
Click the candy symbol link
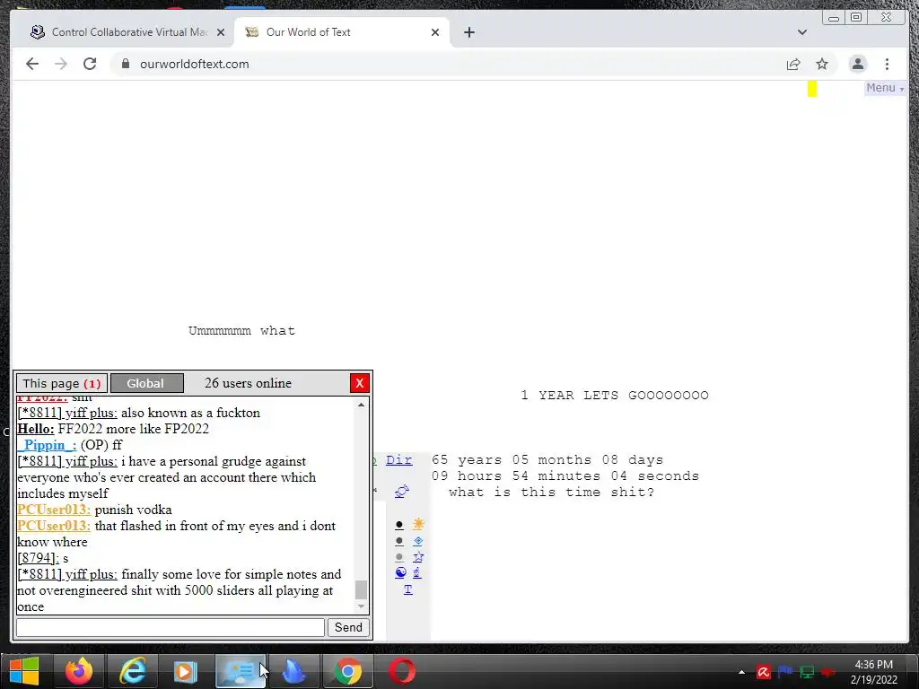(401, 492)
